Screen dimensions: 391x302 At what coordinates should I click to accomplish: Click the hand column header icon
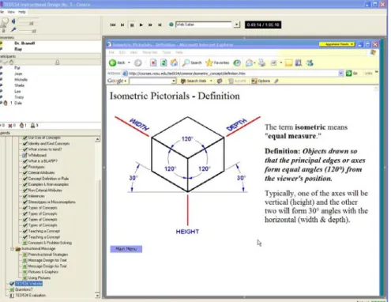pyautogui.click(x=11, y=62)
